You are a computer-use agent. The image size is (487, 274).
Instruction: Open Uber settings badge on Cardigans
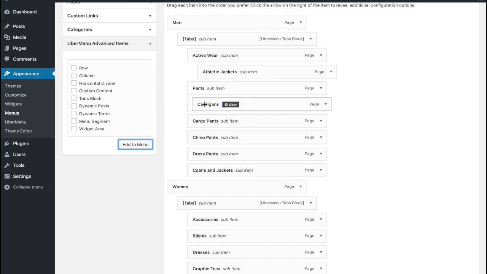coord(231,104)
